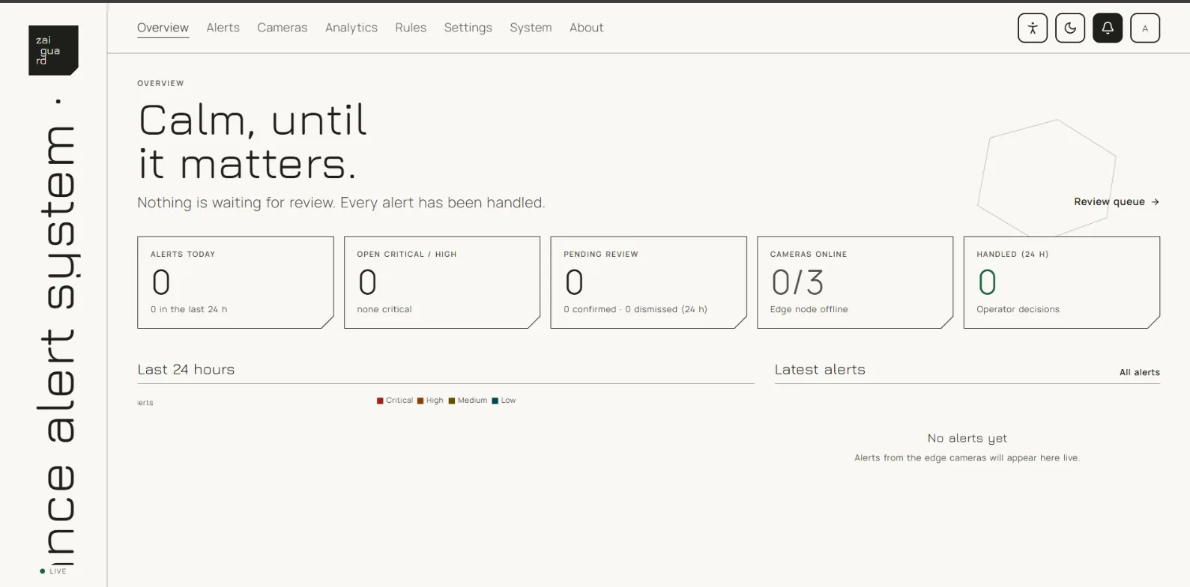Select the Handled (24 h) card
The image size is (1190, 587).
1062,282
